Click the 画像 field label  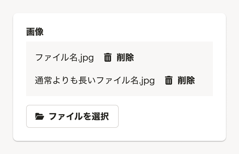tap(35, 32)
